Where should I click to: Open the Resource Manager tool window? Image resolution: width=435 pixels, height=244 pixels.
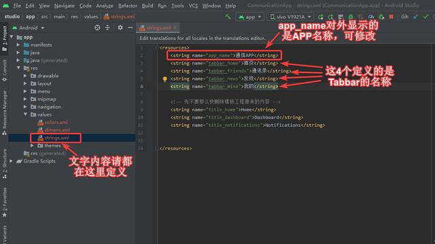point(5,113)
